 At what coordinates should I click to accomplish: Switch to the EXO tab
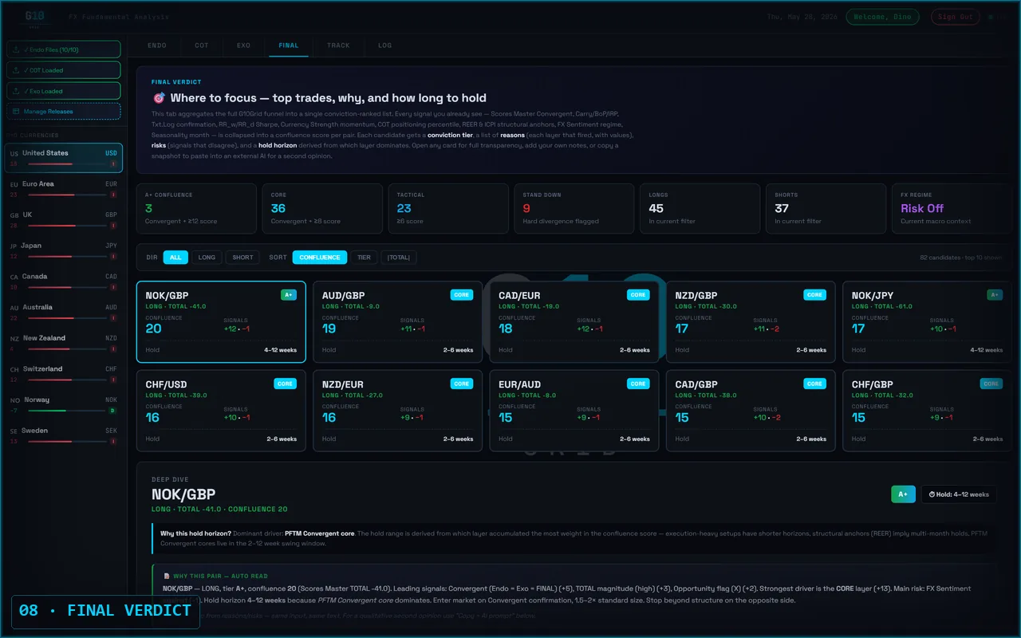coord(243,45)
